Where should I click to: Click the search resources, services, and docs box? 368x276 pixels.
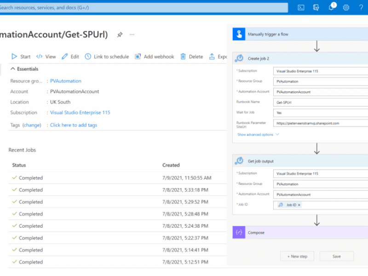(144, 7)
